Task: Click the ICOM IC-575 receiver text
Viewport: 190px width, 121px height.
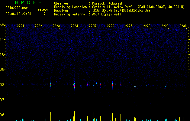Action: point(121,11)
